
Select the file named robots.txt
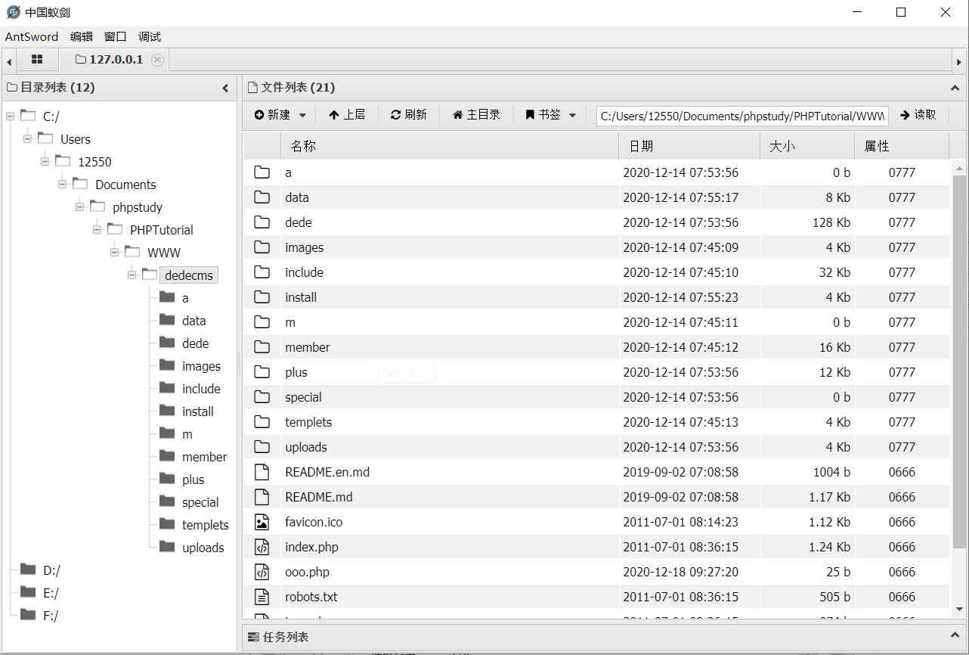(311, 597)
